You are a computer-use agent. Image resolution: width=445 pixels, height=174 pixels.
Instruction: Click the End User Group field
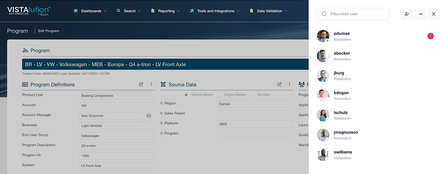118,136
